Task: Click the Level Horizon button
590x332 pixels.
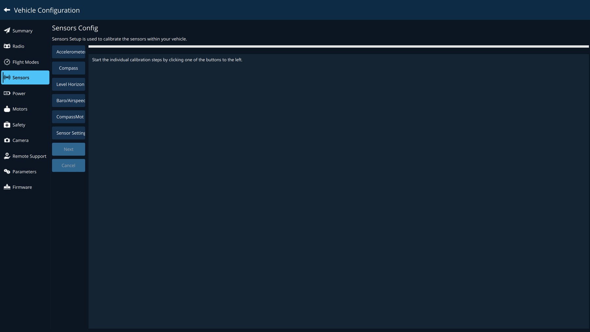Action: (69, 84)
